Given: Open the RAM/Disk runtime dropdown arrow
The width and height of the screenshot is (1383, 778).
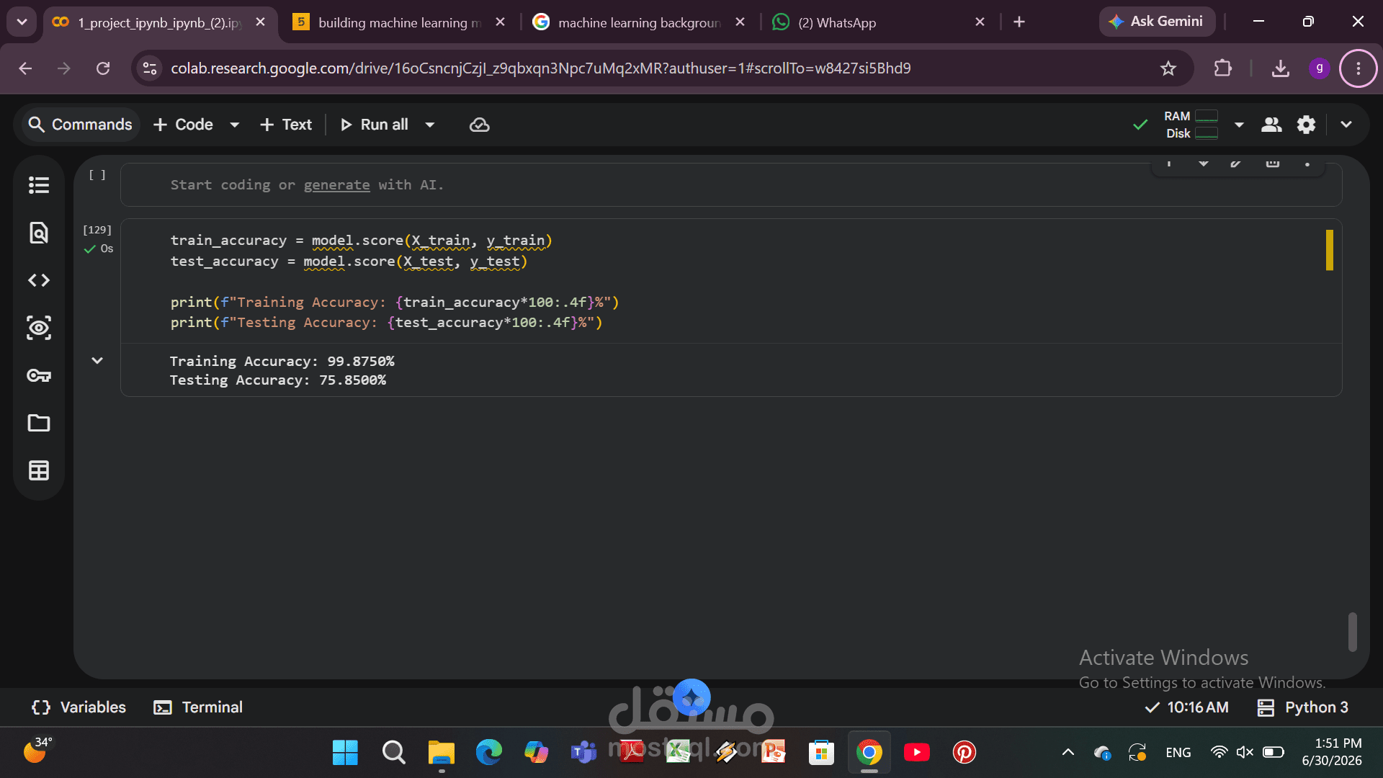Looking at the screenshot, I should click(x=1239, y=125).
